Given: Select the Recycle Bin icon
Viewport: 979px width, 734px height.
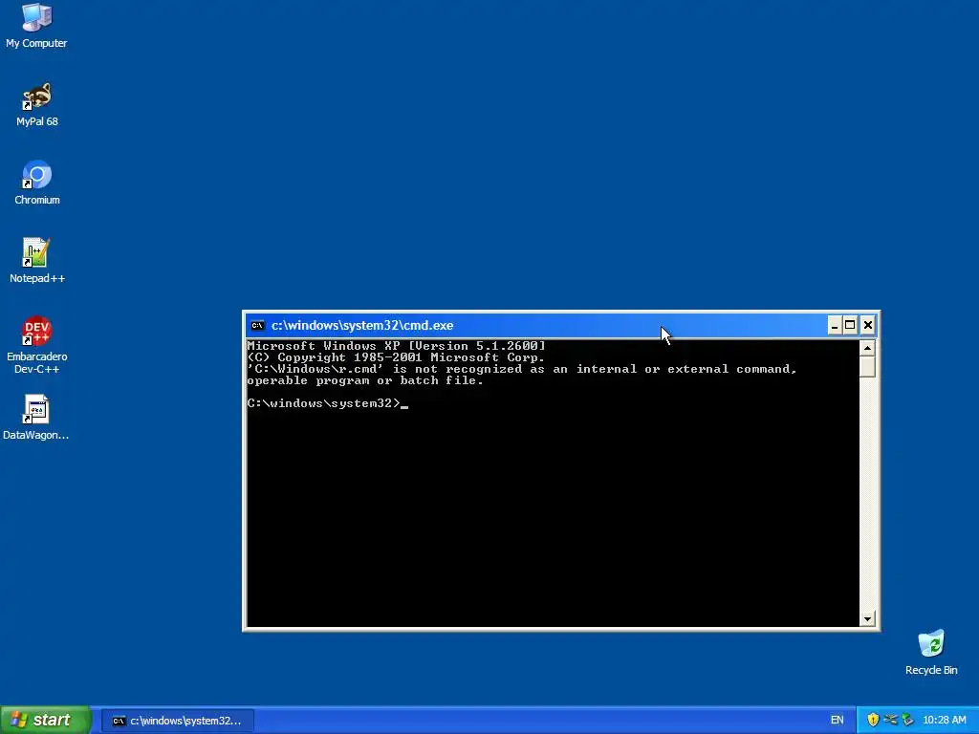Looking at the screenshot, I should (931, 653).
